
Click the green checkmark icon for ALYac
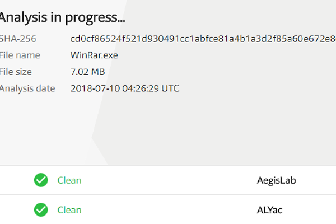click(40, 211)
